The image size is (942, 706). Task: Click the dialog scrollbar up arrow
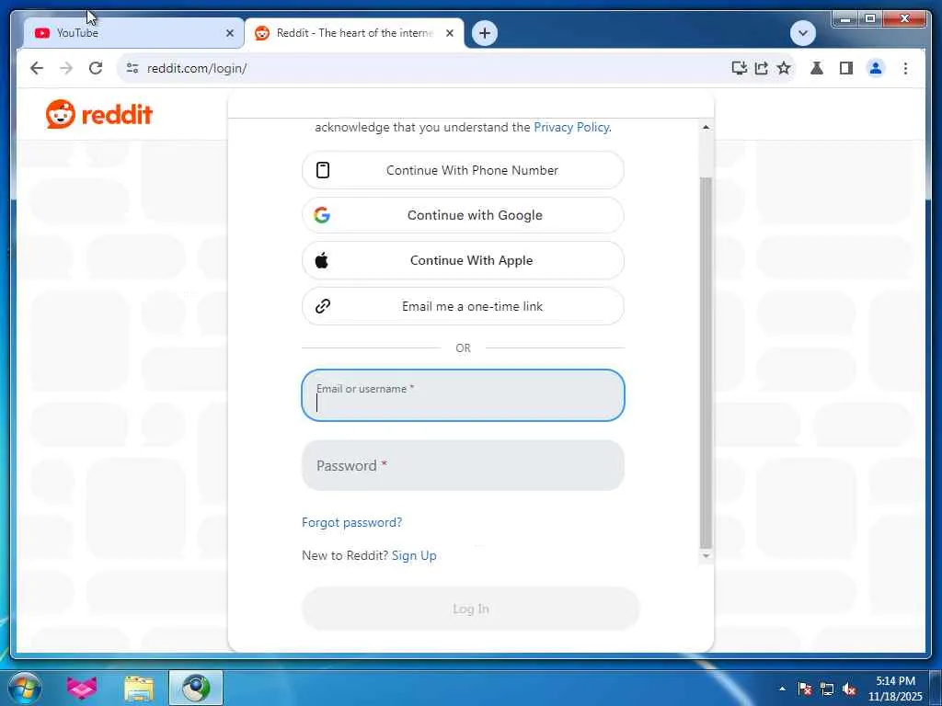[x=706, y=127]
